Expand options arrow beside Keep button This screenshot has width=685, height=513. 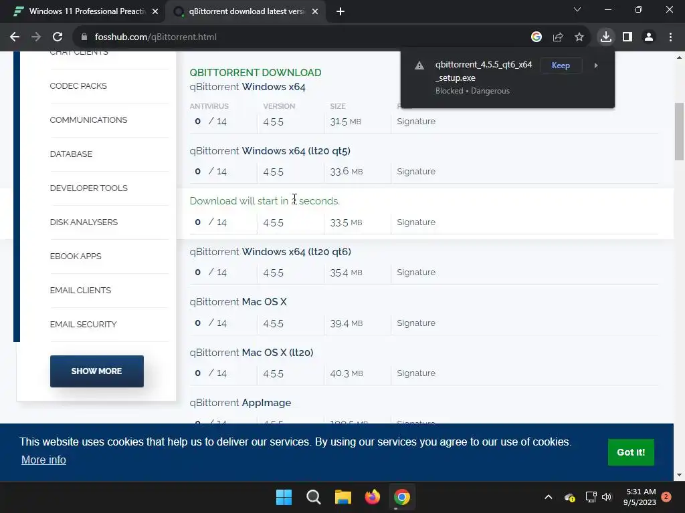click(596, 65)
